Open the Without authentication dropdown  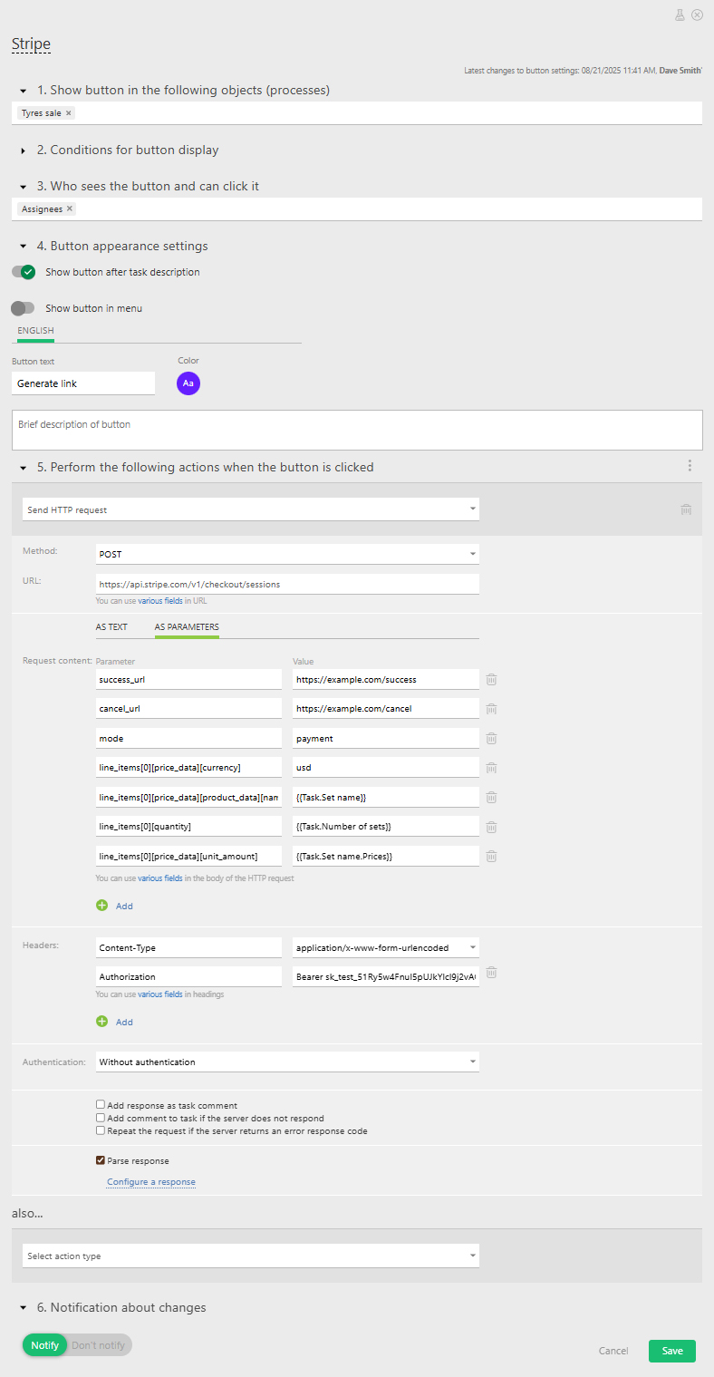coord(287,1062)
